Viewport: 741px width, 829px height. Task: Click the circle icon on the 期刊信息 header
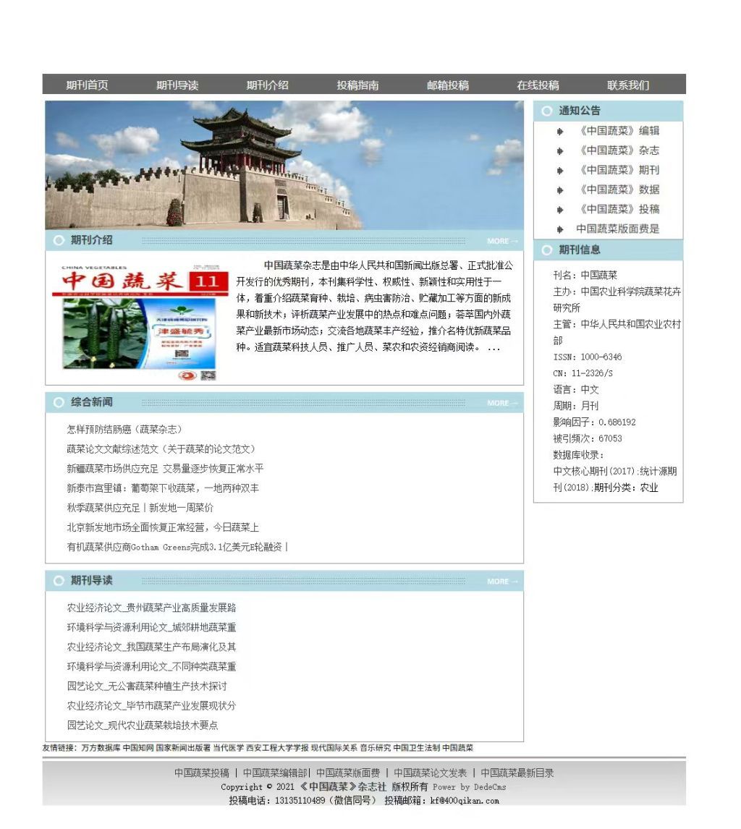tap(547, 251)
